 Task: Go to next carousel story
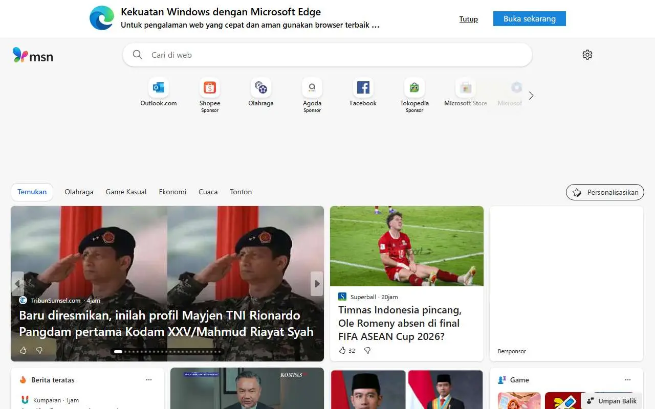317,284
